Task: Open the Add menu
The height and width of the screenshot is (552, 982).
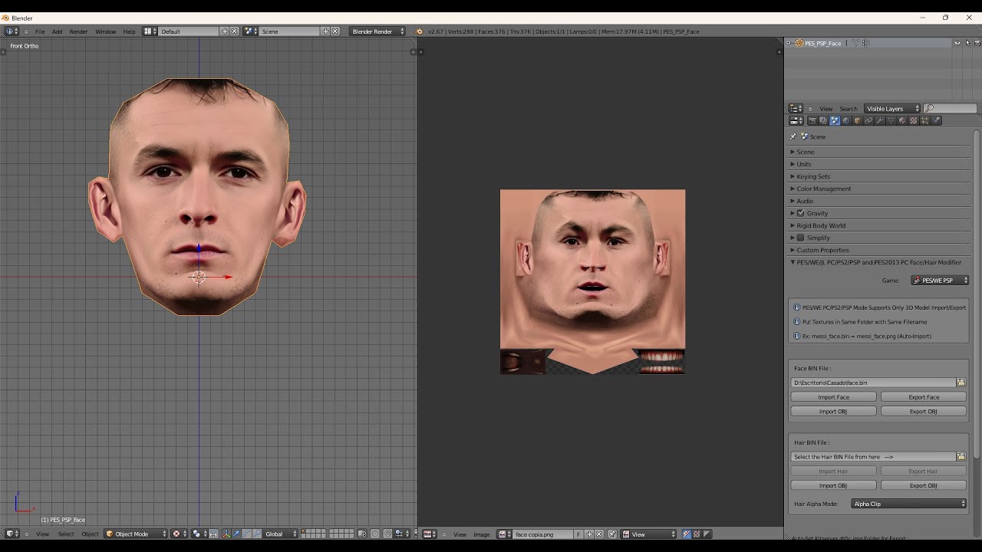Action: click(57, 31)
